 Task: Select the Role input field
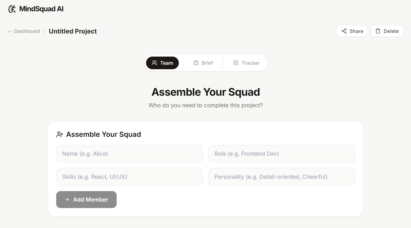(x=282, y=154)
